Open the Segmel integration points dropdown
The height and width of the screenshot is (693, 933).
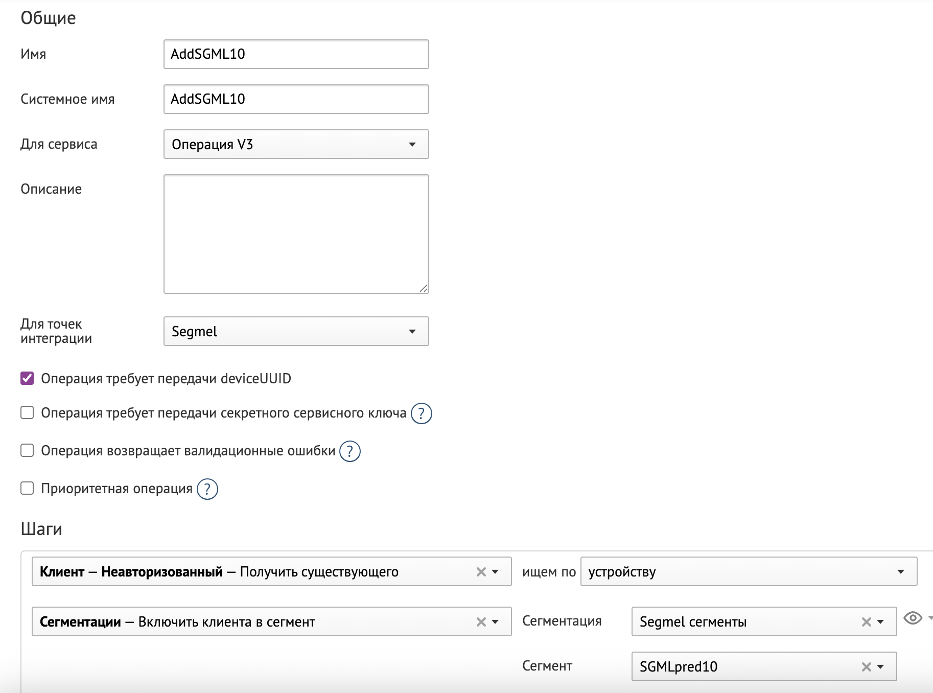(x=296, y=331)
